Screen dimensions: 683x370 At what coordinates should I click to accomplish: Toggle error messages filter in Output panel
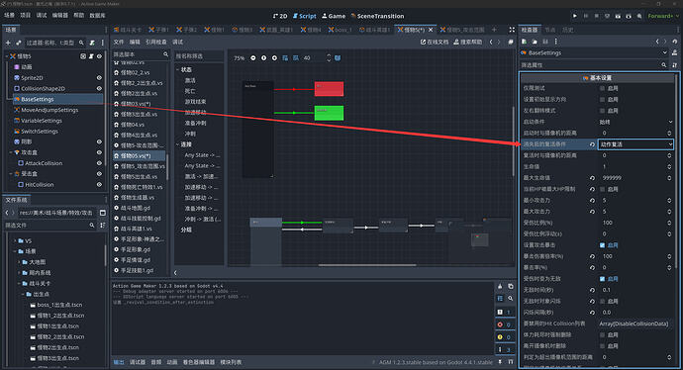click(x=505, y=324)
